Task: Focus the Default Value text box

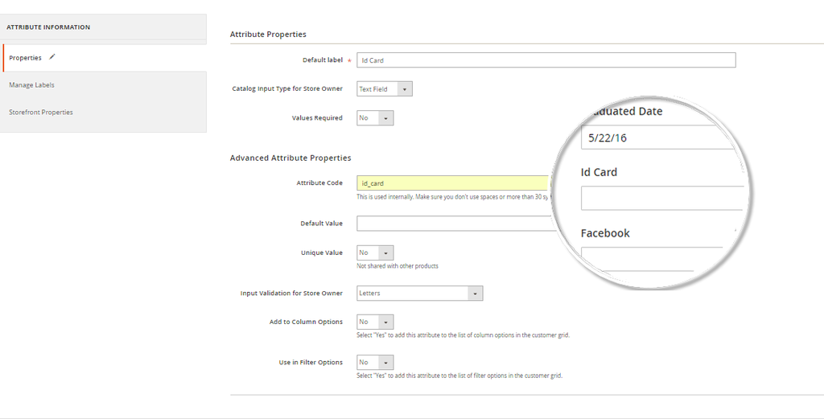Action: coord(452,224)
